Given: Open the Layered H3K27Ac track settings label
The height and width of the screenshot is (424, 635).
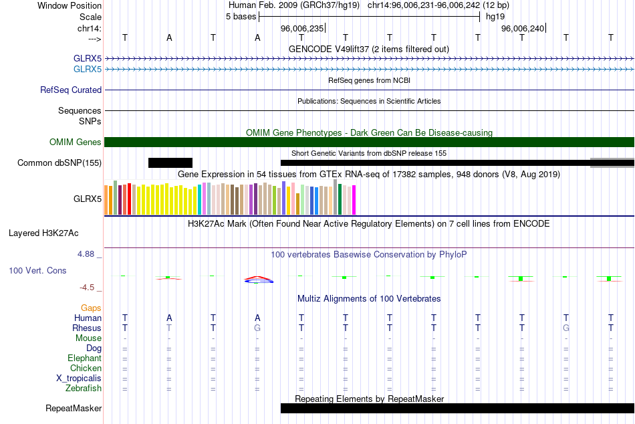Looking at the screenshot, I should pyautogui.click(x=43, y=233).
